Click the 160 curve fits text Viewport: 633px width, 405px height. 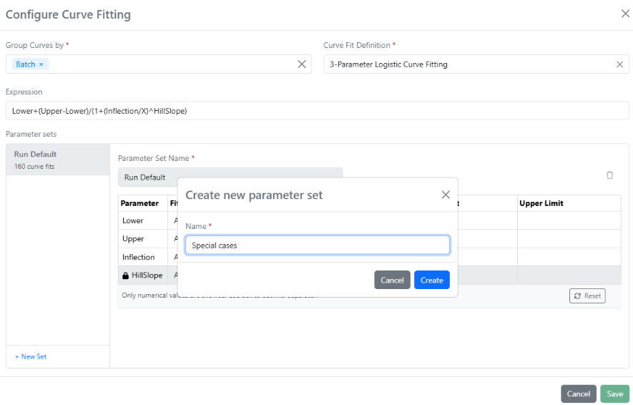click(34, 166)
